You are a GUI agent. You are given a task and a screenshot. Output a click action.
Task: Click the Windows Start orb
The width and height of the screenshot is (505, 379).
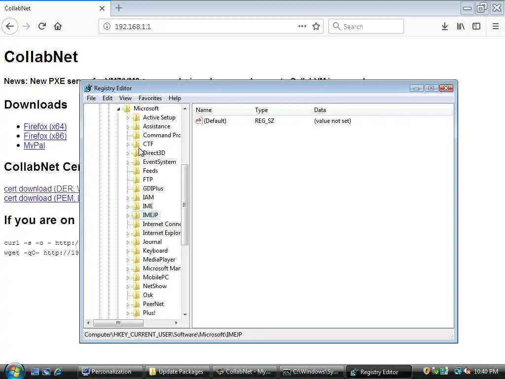pyautogui.click(x=14, y=371)
